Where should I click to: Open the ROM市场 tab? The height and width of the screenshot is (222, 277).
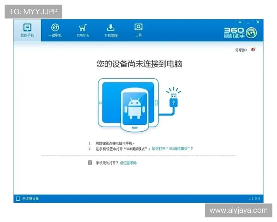(83, 30)
